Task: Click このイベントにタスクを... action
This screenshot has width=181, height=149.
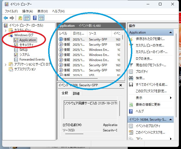Action: [x=150, y=133]
